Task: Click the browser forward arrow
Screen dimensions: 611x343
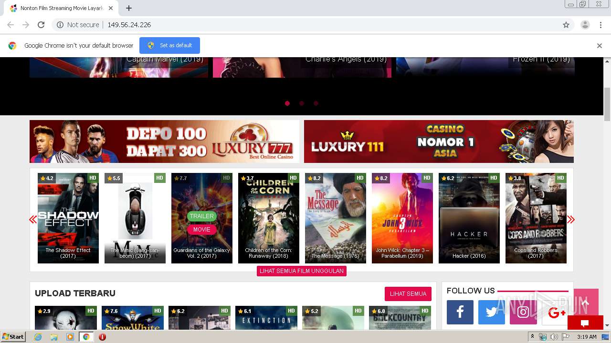Action: point(26,25)
